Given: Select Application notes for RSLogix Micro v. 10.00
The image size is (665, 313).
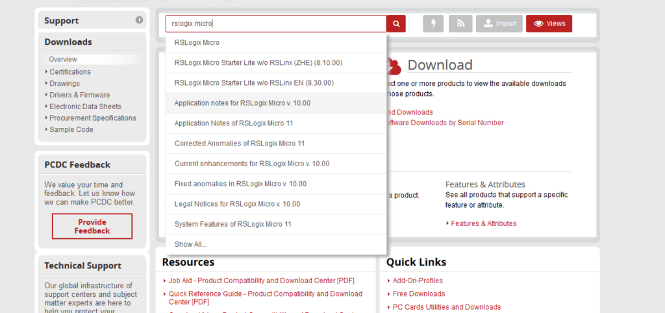Looking at the screenshot, I should [x=276, y=103].
